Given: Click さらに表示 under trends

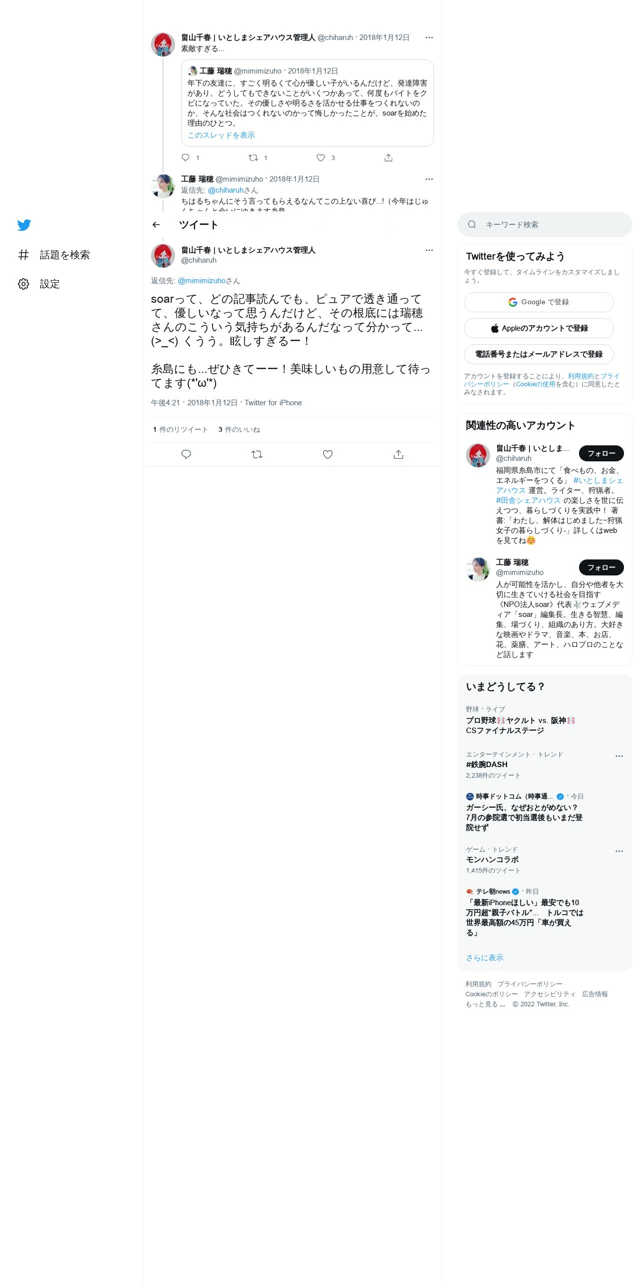Looking at the screenshot, I should click(x=484, y=958).
